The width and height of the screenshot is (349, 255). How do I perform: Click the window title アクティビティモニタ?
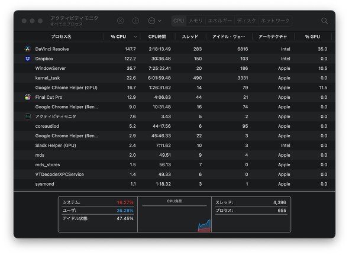click(x=74, y=18)
